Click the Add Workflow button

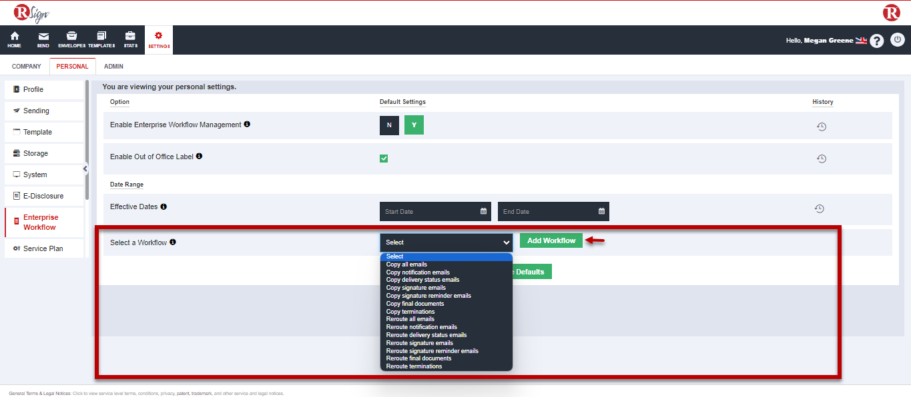pos(551,240)
